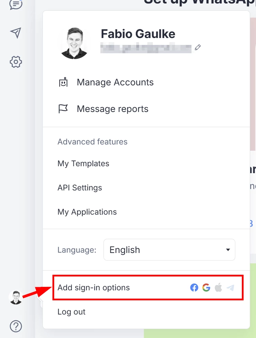The height and width of the screenshot is (338, 256).
Task: Open settings via the gear icon
Action: pos(16,62)
